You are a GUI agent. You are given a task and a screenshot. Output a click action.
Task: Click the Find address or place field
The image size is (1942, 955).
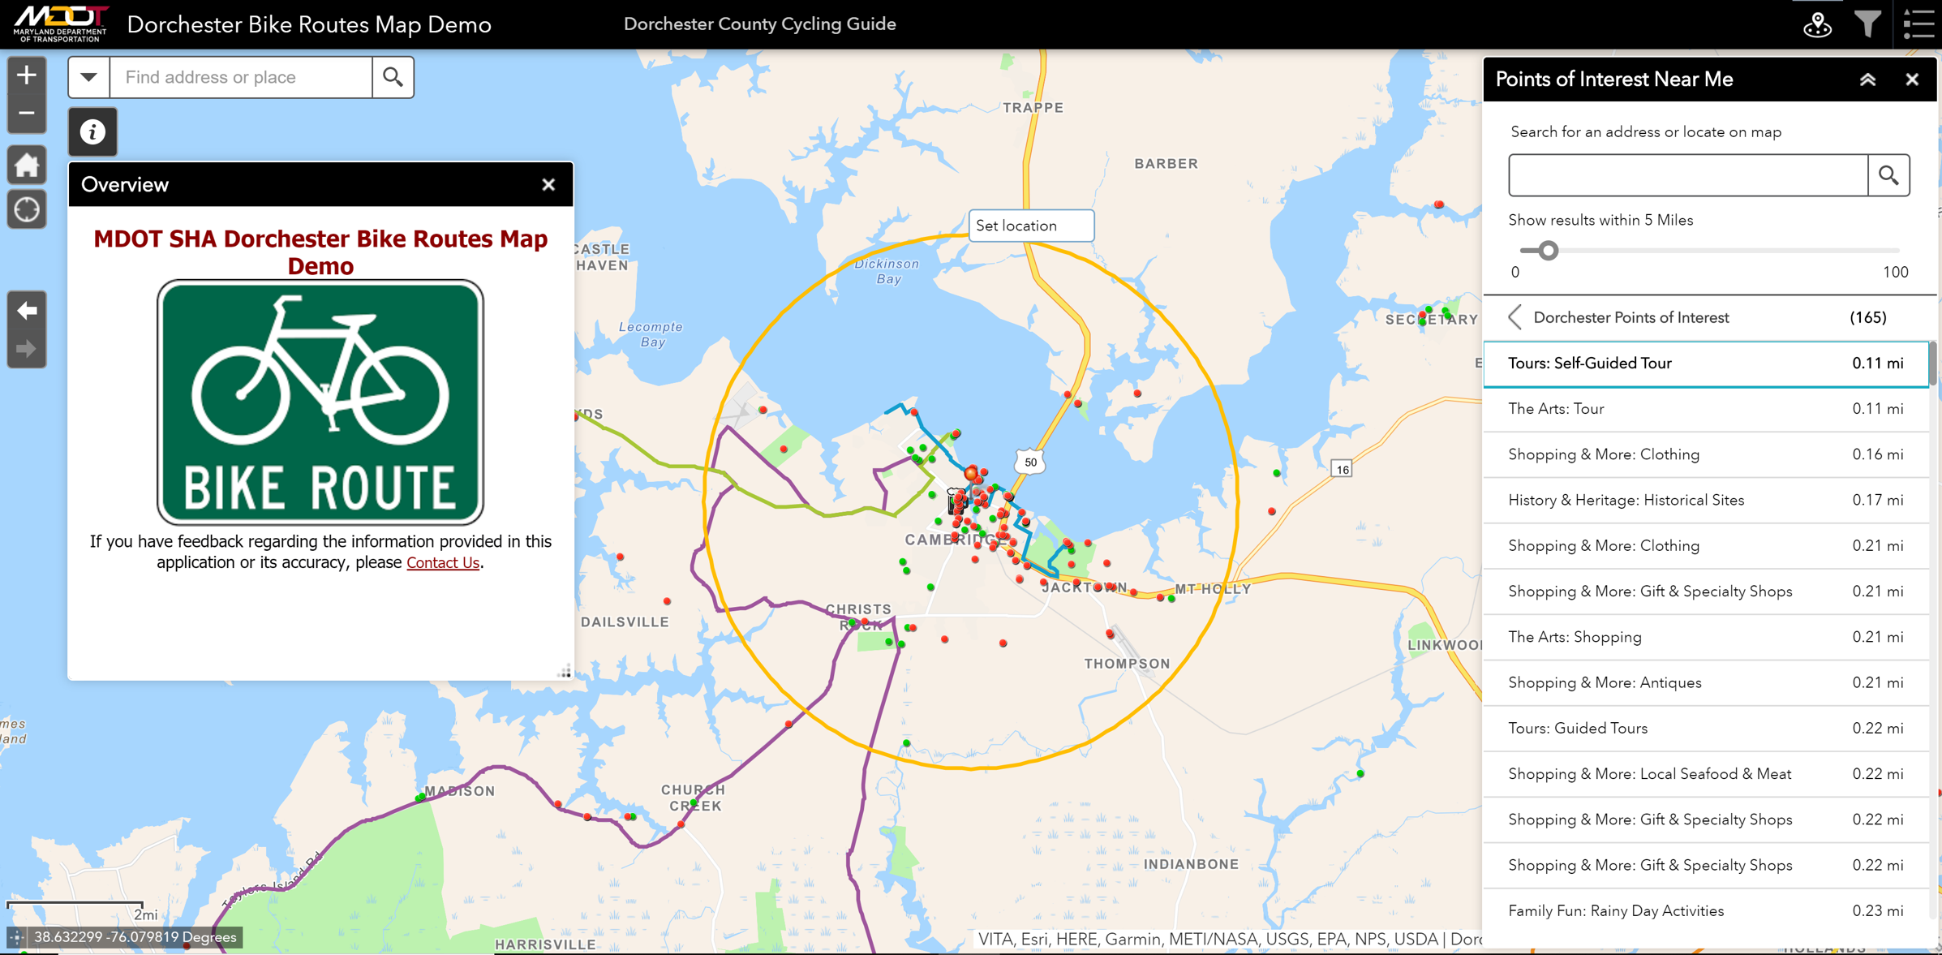click(x=241, y=77)
